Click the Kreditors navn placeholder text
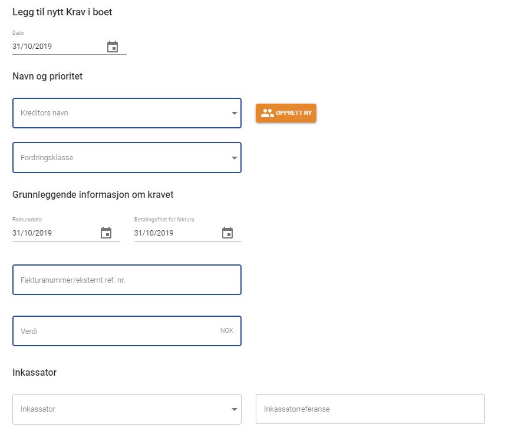The image size is (505, 434). [44, 113]
